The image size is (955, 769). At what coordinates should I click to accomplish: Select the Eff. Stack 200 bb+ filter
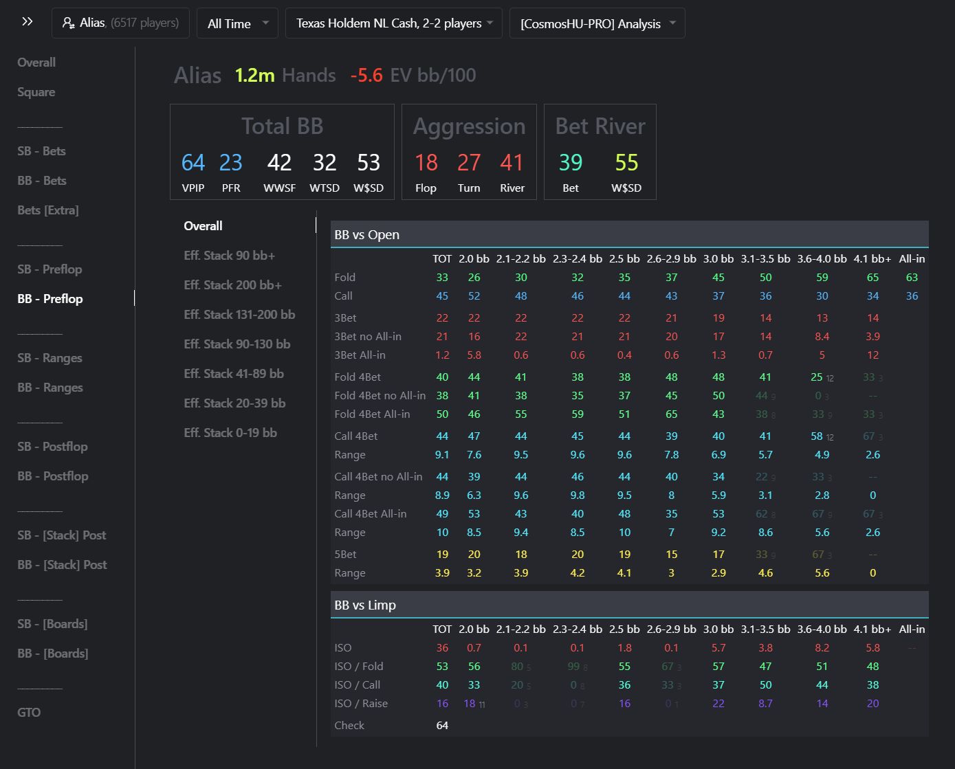[232, 285]
